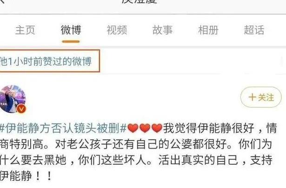Screen dimensions: 286x188
Task: Click the first red heart emoji
Action: [x=133, y=128]
